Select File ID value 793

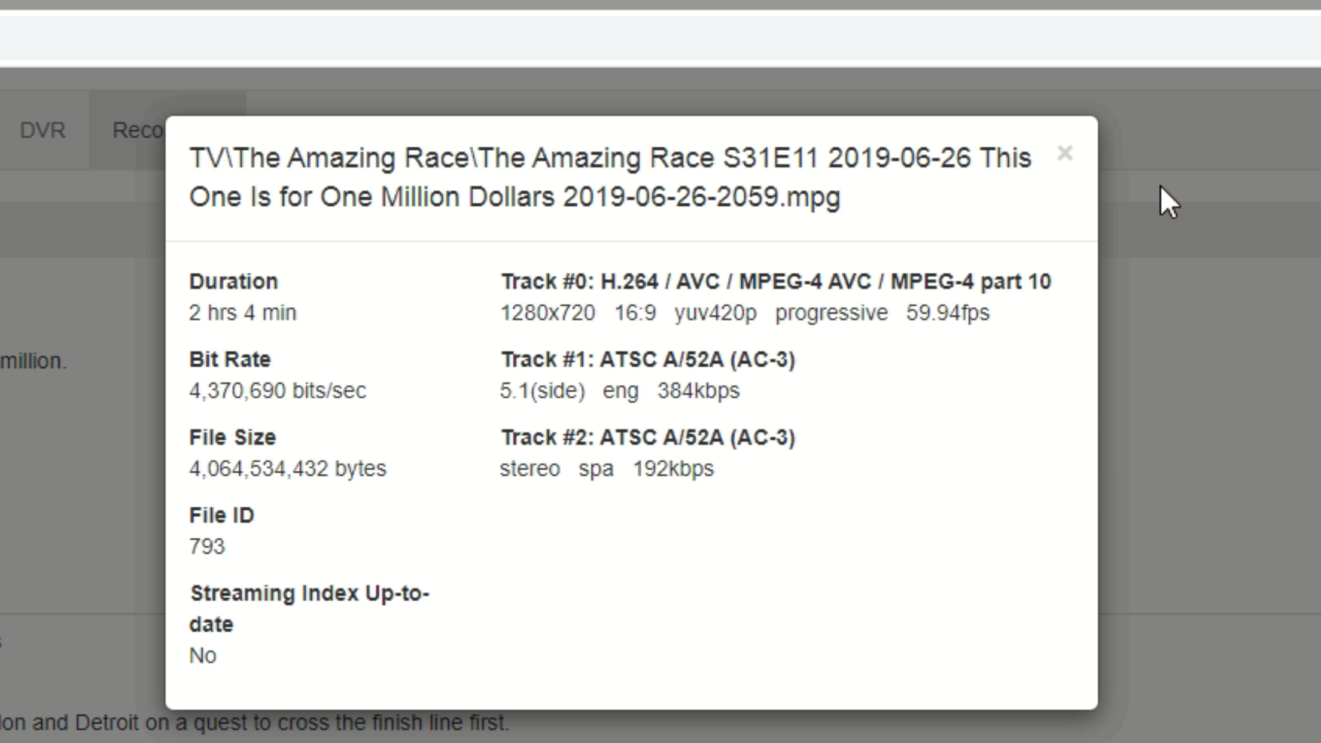click(x=207, y=546)
